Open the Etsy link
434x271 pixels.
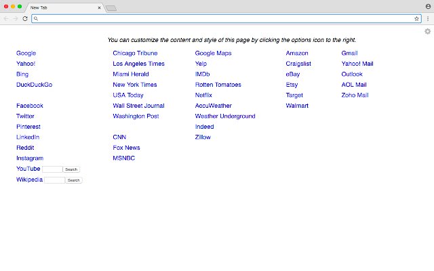click(292, 85)
